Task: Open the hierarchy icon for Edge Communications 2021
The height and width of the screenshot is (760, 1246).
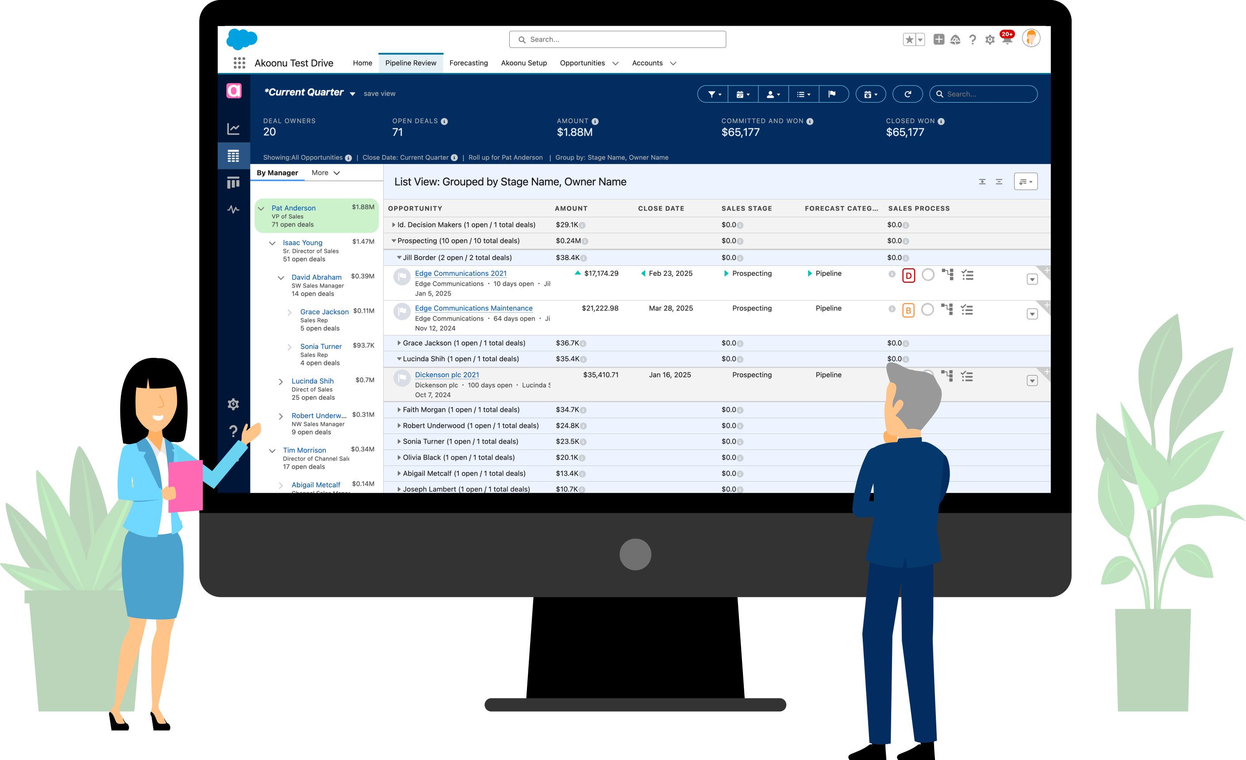Action: pyautogui.click(x=947, y=275)
